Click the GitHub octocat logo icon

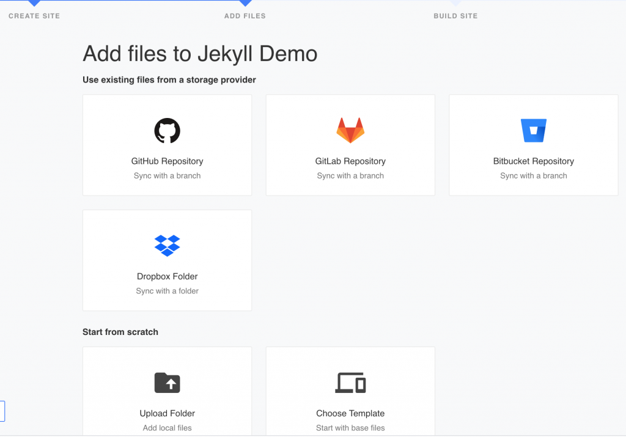pos(168,131)
